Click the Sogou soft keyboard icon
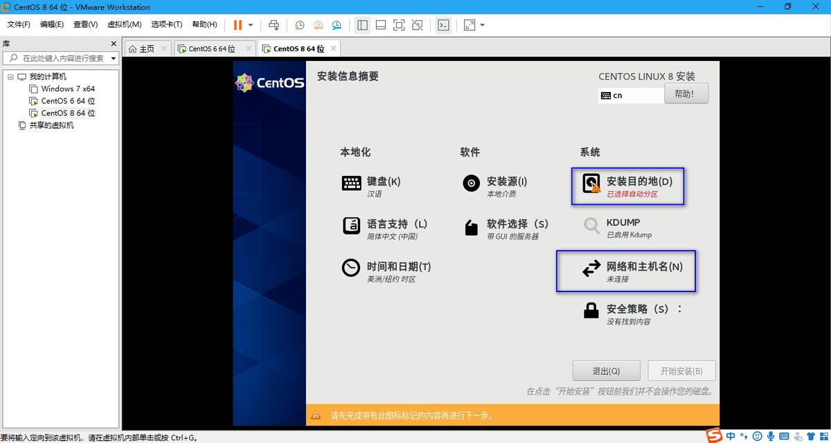 (783, 436)
